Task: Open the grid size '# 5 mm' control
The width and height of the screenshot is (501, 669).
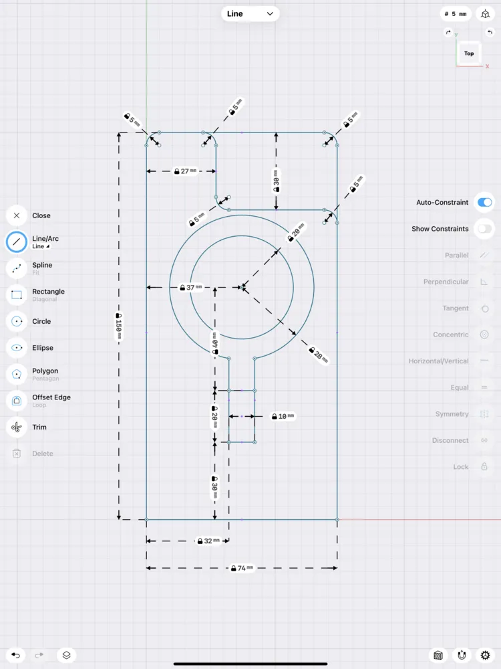Action: (456, 14)
